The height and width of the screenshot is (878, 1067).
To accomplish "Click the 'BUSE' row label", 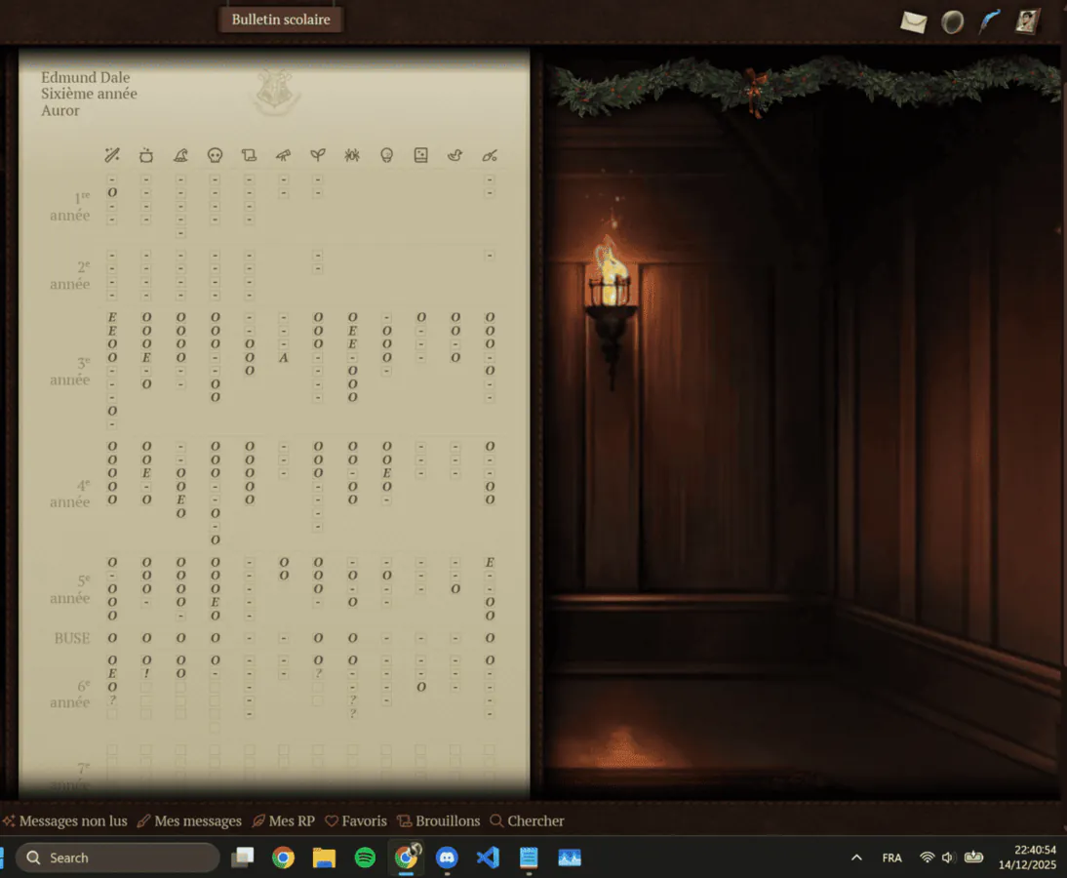I will (72, 638).
